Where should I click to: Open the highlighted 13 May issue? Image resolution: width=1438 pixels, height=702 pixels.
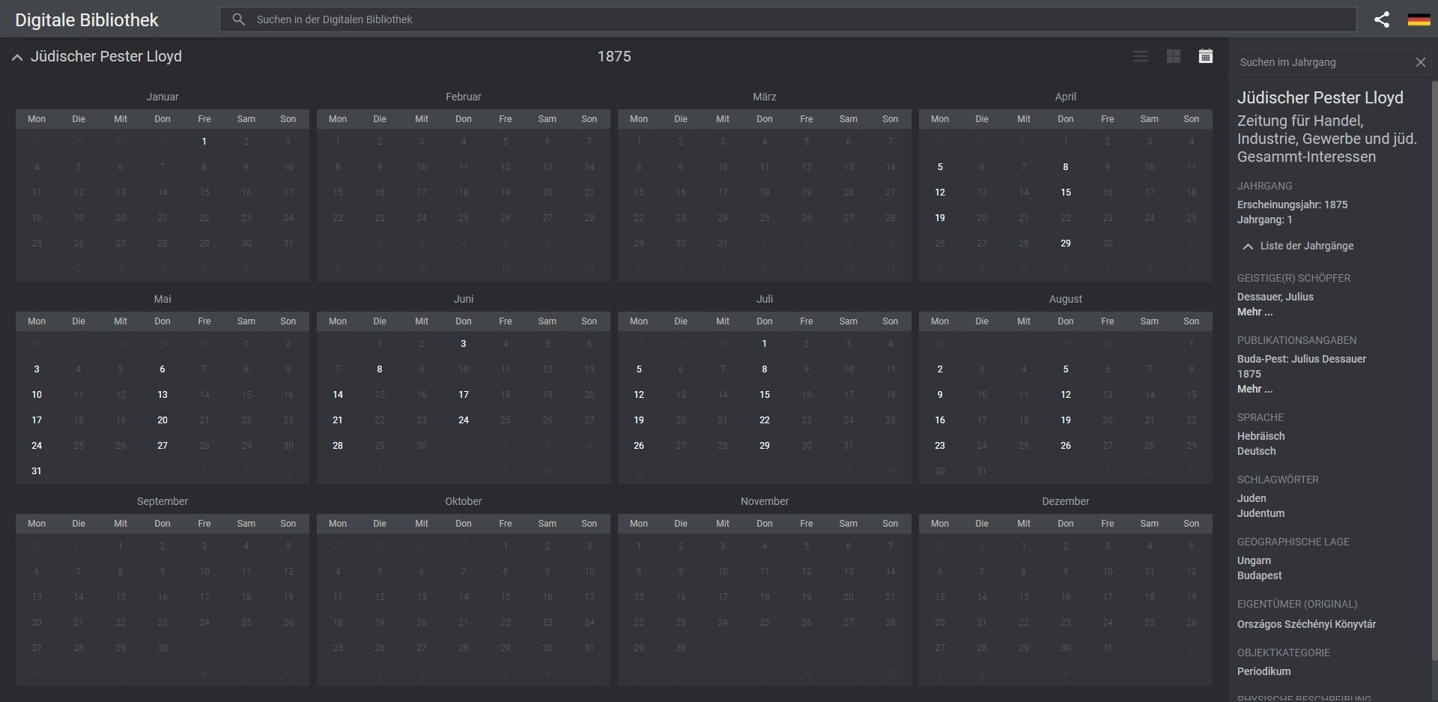coord(163,395)
